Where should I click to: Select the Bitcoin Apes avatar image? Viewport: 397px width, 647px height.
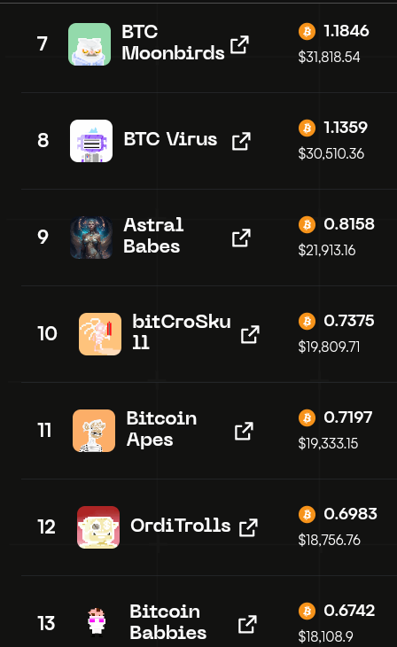[94, 431]
